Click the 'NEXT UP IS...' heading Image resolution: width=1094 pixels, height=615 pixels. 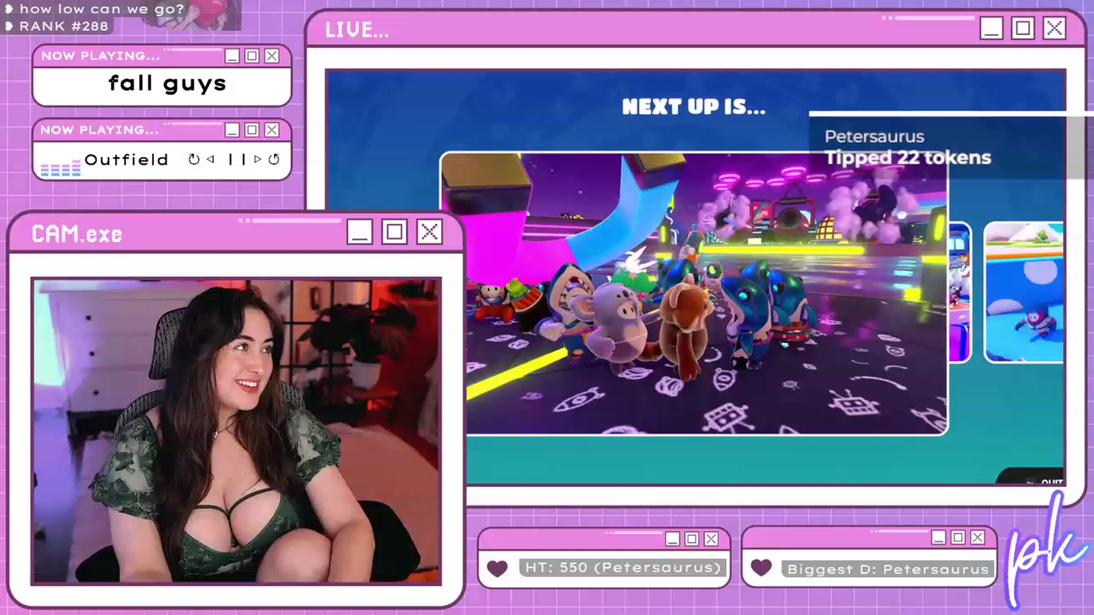pyautogui.click(x=693, y=106)
